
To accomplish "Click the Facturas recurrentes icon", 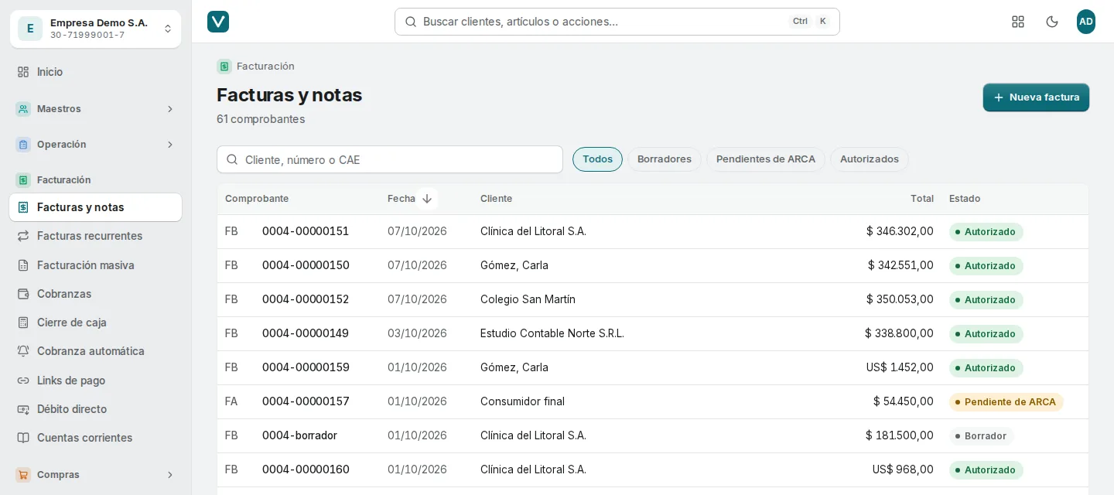I will pos(23,236).
